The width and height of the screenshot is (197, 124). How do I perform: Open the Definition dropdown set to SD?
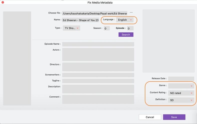(181, 100)
